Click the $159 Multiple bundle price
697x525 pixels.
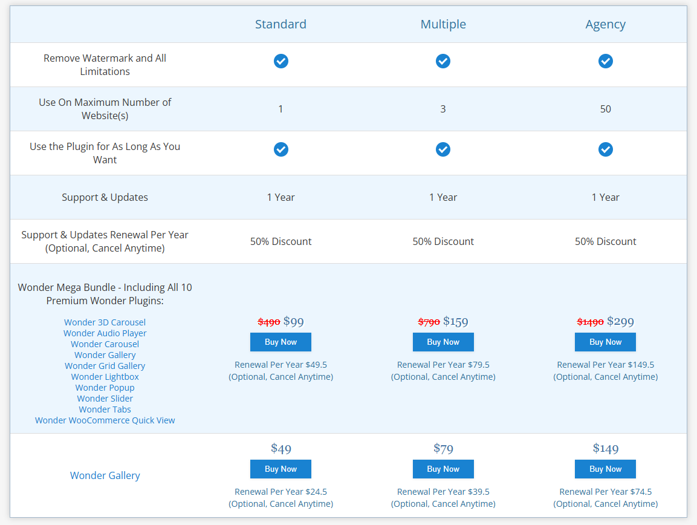click(456, 322)
